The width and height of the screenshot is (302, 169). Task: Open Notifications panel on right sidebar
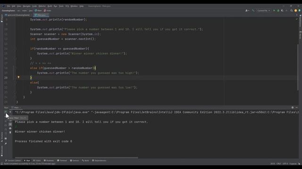300,21
